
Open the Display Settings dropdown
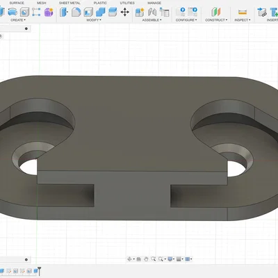(x=172, y=259)
